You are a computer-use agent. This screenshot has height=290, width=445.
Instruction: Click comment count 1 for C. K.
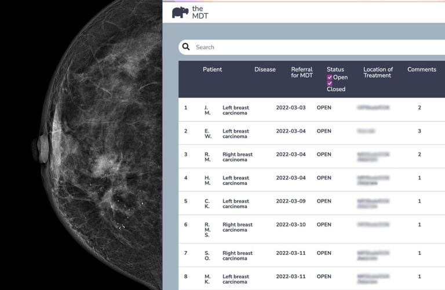tap(420, 201)
